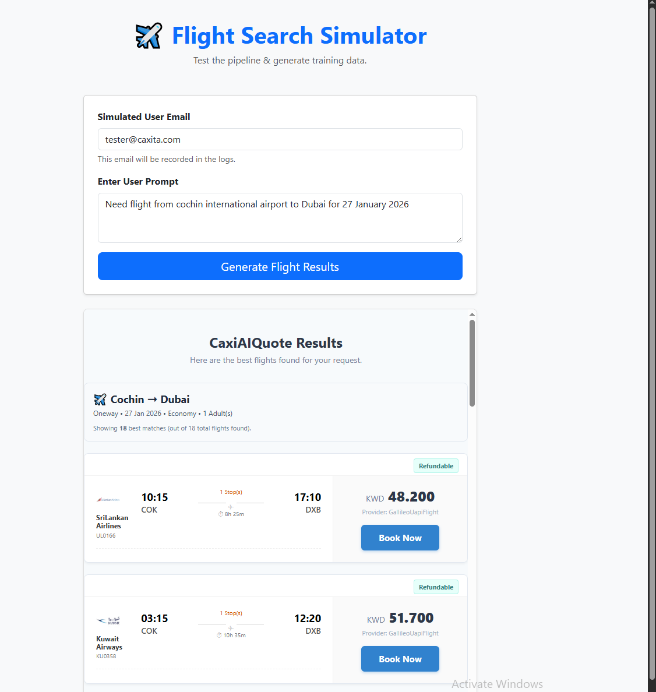Click the results panel scroll-up arrow
The height and width of the screenshot is (692, 656).
click(x=472, y=315)
